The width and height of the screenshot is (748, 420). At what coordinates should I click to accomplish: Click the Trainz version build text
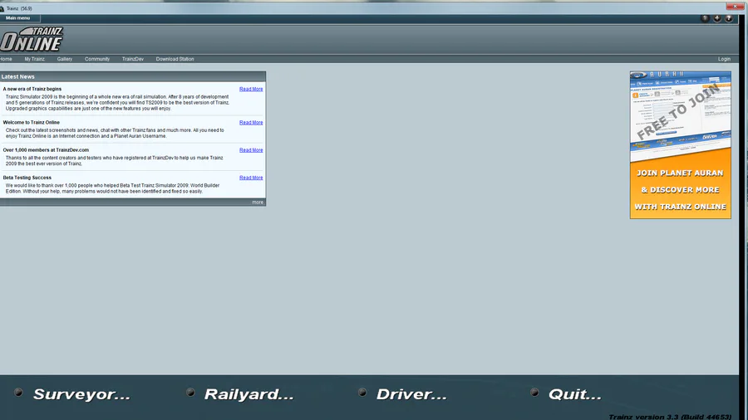point(670,417)
